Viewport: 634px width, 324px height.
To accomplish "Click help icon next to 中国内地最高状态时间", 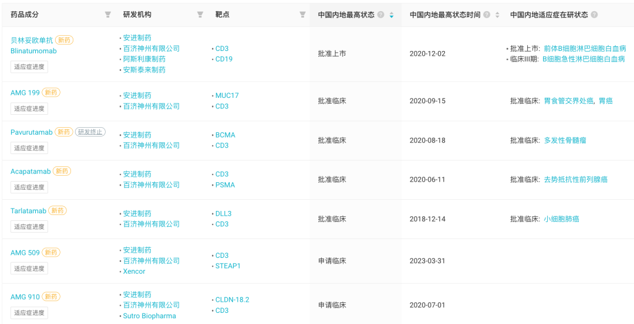I will (487, 15).
